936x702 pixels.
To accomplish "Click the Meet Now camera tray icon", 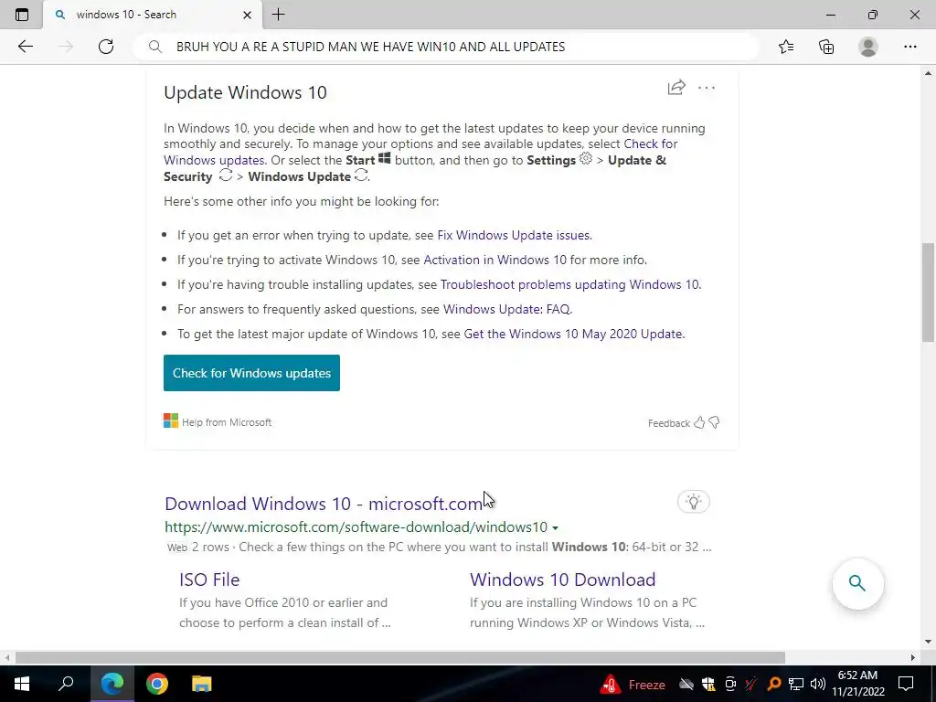I will click(x=730, y=684).
